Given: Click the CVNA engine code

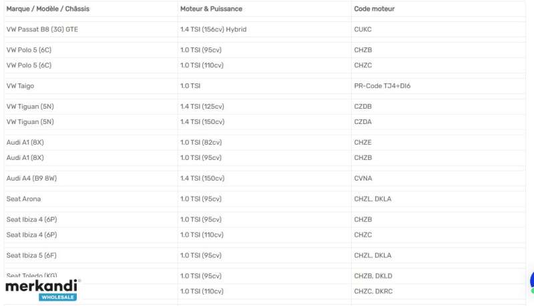Looking at the screenshot, I should click(363, 179).
